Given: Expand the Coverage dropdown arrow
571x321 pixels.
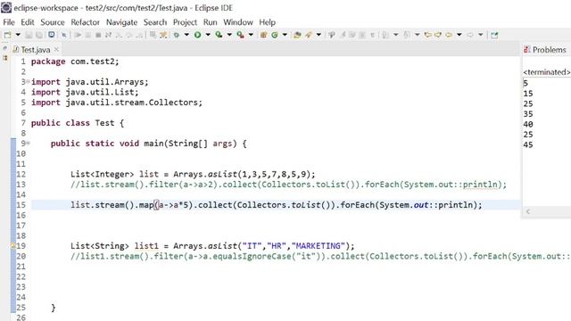Looking at the screenshot, I should tap(229, 35).
